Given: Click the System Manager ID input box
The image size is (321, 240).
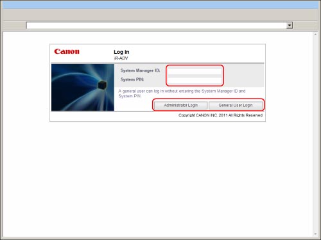Looking at the screenshot, I should [195, 71].
